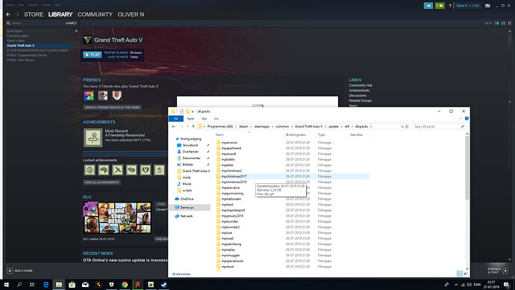Click the Steam back navigation arrow
Viewport: 515px width, 290px height.
pyautogui.click(x=8, y=14)
